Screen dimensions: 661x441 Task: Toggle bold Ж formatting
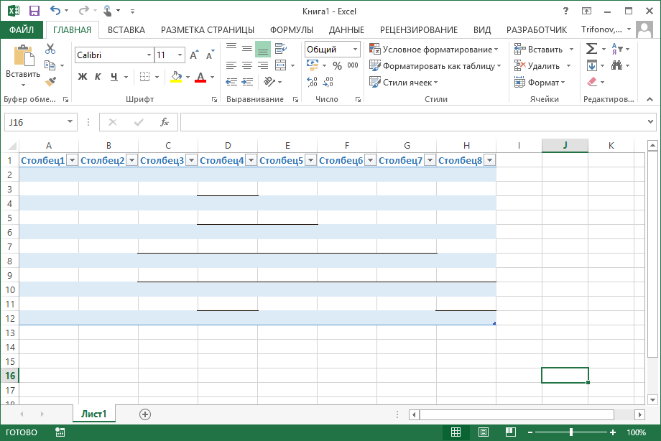tap(82, 77)
